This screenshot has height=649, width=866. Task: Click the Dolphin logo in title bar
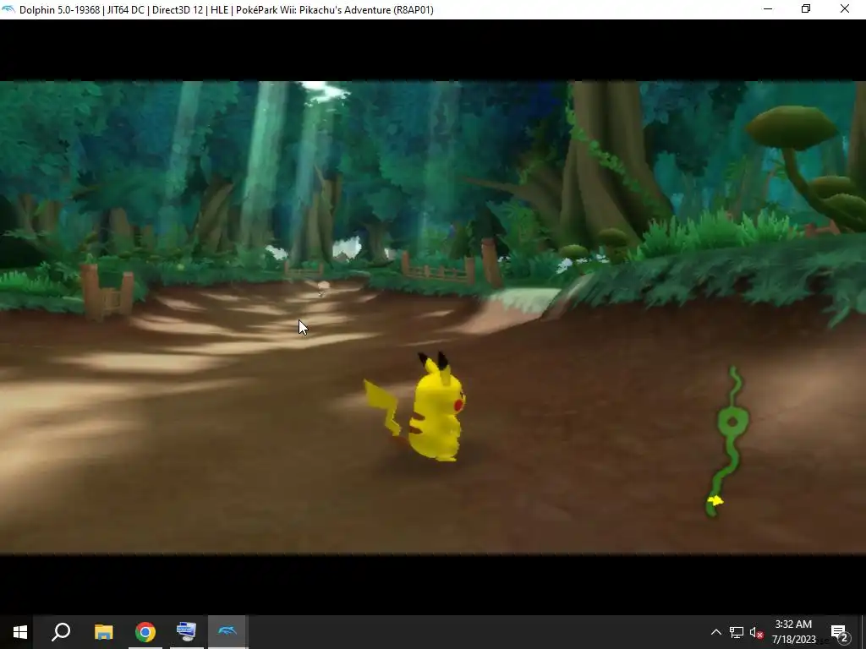[x=8, y=9]
